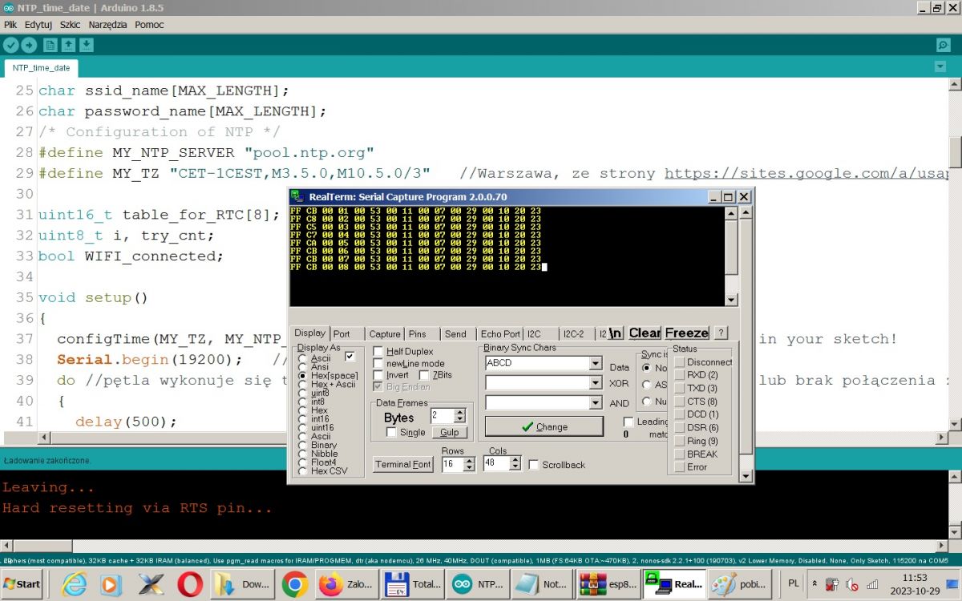Select Hex CSV display mode
The image size is (962, 601).
point(303,471)
